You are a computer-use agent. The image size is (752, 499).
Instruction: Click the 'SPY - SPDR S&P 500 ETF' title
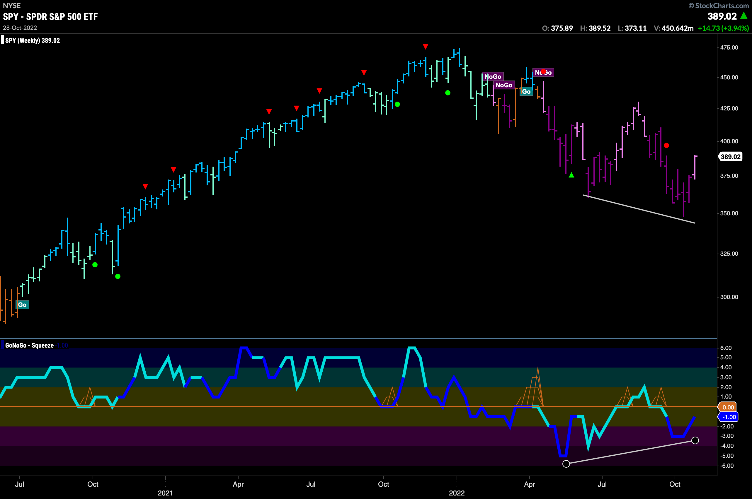click(x=50, y=17)
